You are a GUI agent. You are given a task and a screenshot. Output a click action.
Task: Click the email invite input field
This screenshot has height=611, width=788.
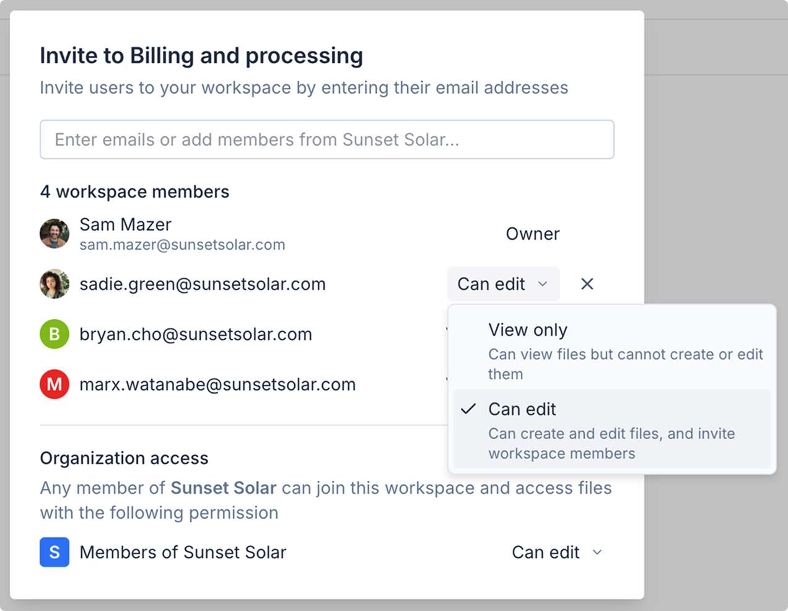click(x=326, y=139)
